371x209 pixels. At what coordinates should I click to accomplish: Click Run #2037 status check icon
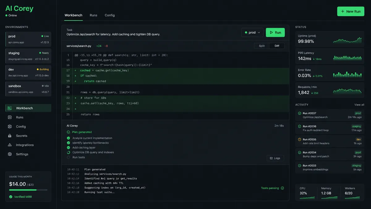pyautogui.click(x=300, y=113)
